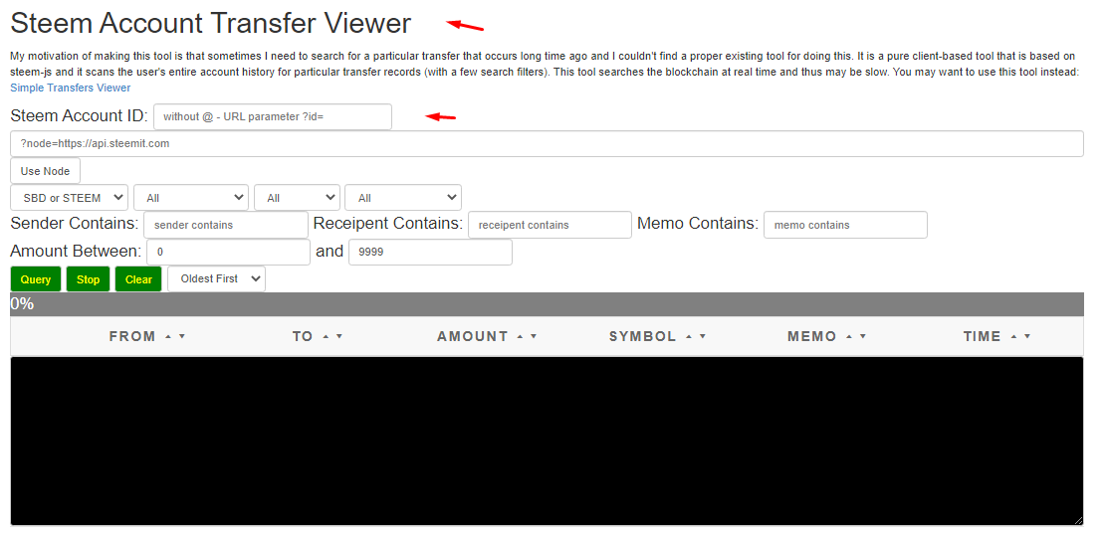Click the Sender Contains input field
Image resolution: width=1105 pixels, height=537 pixels.
click(x=226, y=225)
